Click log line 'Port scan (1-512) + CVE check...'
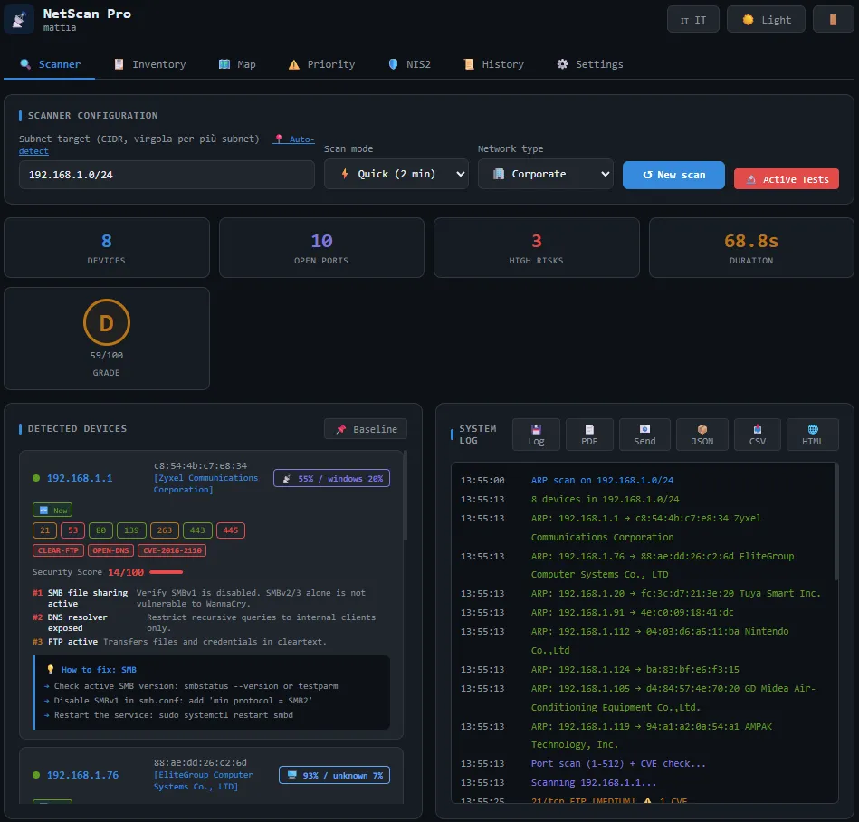The width and height of the screenshot is (859, 822). point(618,763)
